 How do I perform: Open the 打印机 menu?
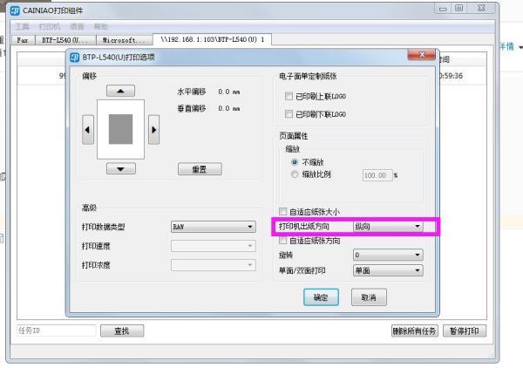(x=48, y=27)
